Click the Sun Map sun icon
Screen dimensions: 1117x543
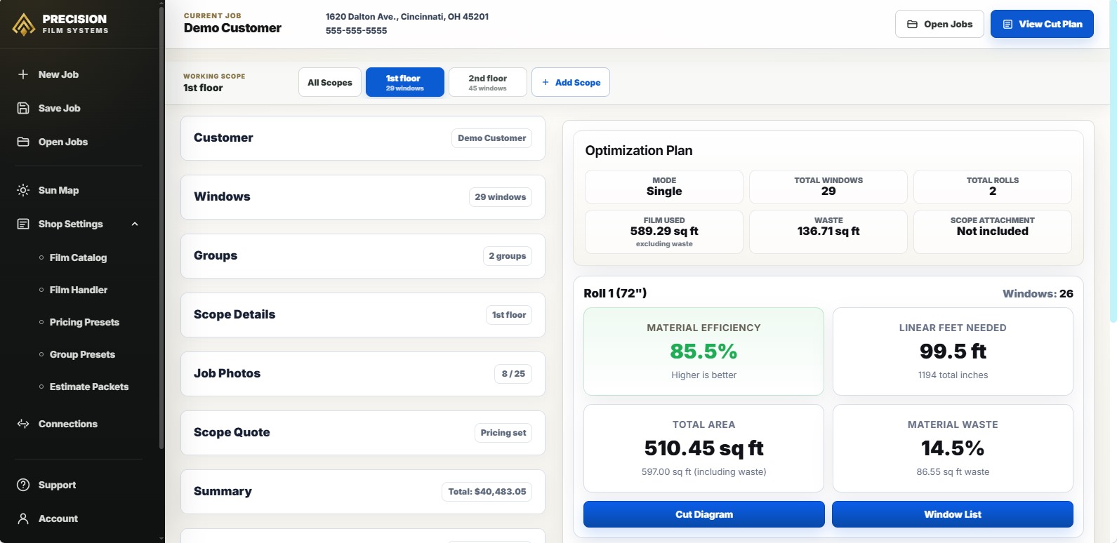click(23, 190)
